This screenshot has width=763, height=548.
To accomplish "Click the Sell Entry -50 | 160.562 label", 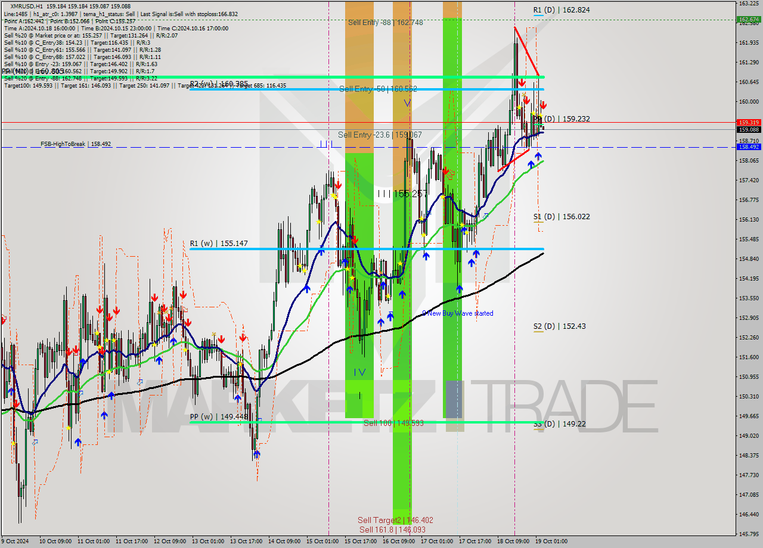I will tap(378, 89).
